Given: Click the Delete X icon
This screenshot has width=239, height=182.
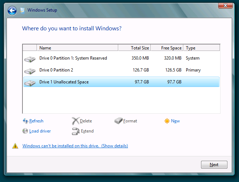Looking at the screenshot, I should click(75, 121).
